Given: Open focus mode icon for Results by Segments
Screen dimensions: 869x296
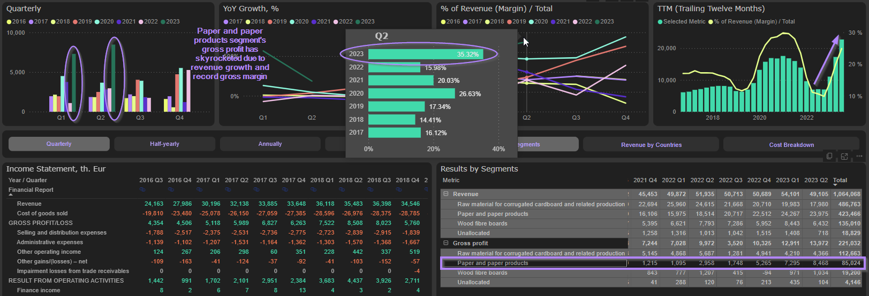Looking at the screenshot, I should (x=844, y=156).
